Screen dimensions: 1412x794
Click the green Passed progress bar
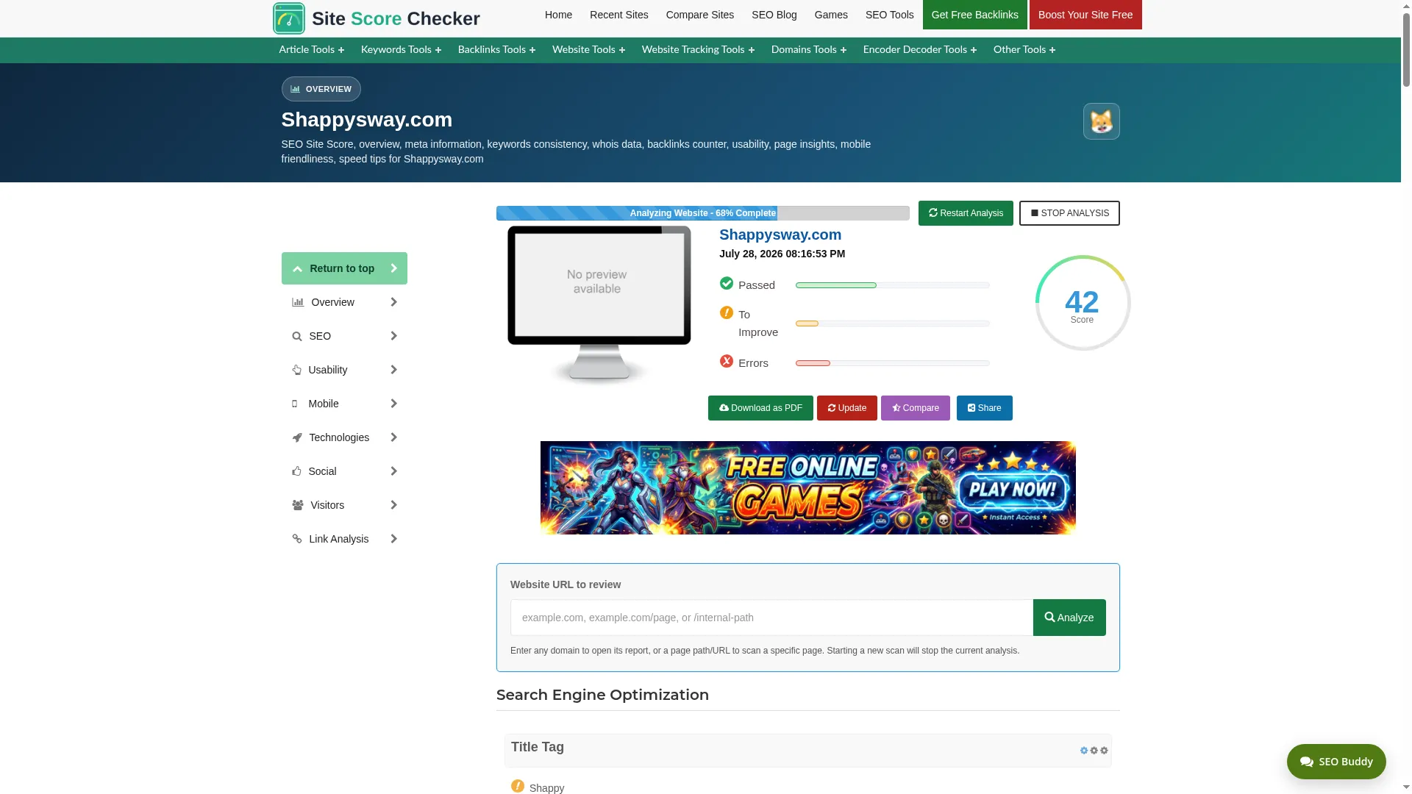tap(892, 285)
